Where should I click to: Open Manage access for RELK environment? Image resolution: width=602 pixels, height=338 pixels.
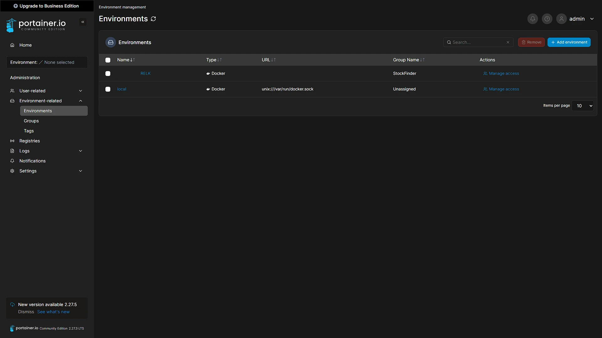click(x=501, y=74)
